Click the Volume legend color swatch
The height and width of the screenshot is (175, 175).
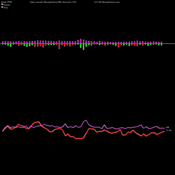2,4
